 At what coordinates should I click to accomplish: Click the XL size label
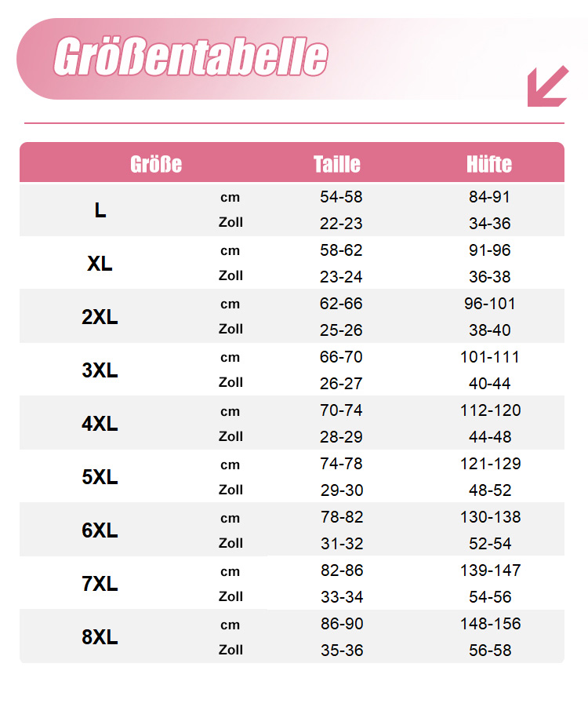(x=100, y=264)
